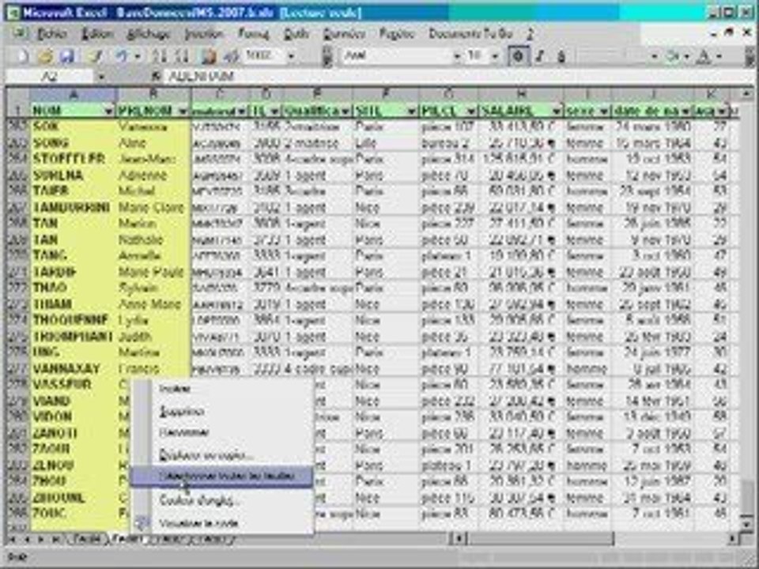759x569 pixels.
Task: Open the TEL column filter dropdown
Action: 275,111
